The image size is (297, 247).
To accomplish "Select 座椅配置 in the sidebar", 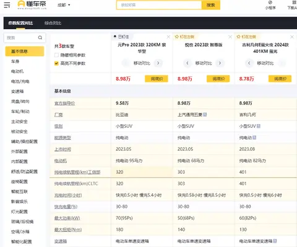I will 19,182.
